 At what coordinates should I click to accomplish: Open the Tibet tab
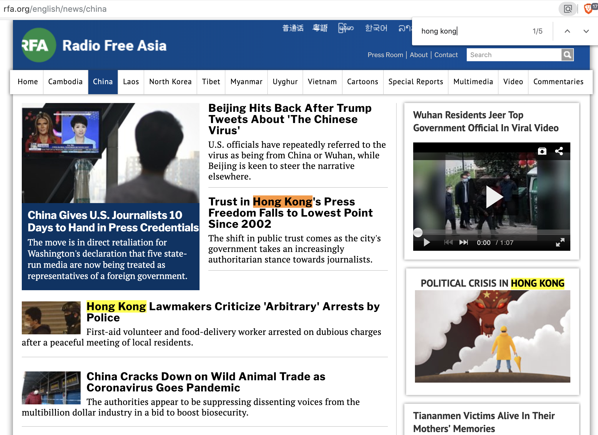click(x=211, y=82)
